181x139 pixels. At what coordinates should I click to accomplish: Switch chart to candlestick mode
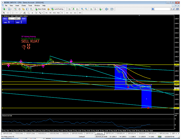(74, 9)
